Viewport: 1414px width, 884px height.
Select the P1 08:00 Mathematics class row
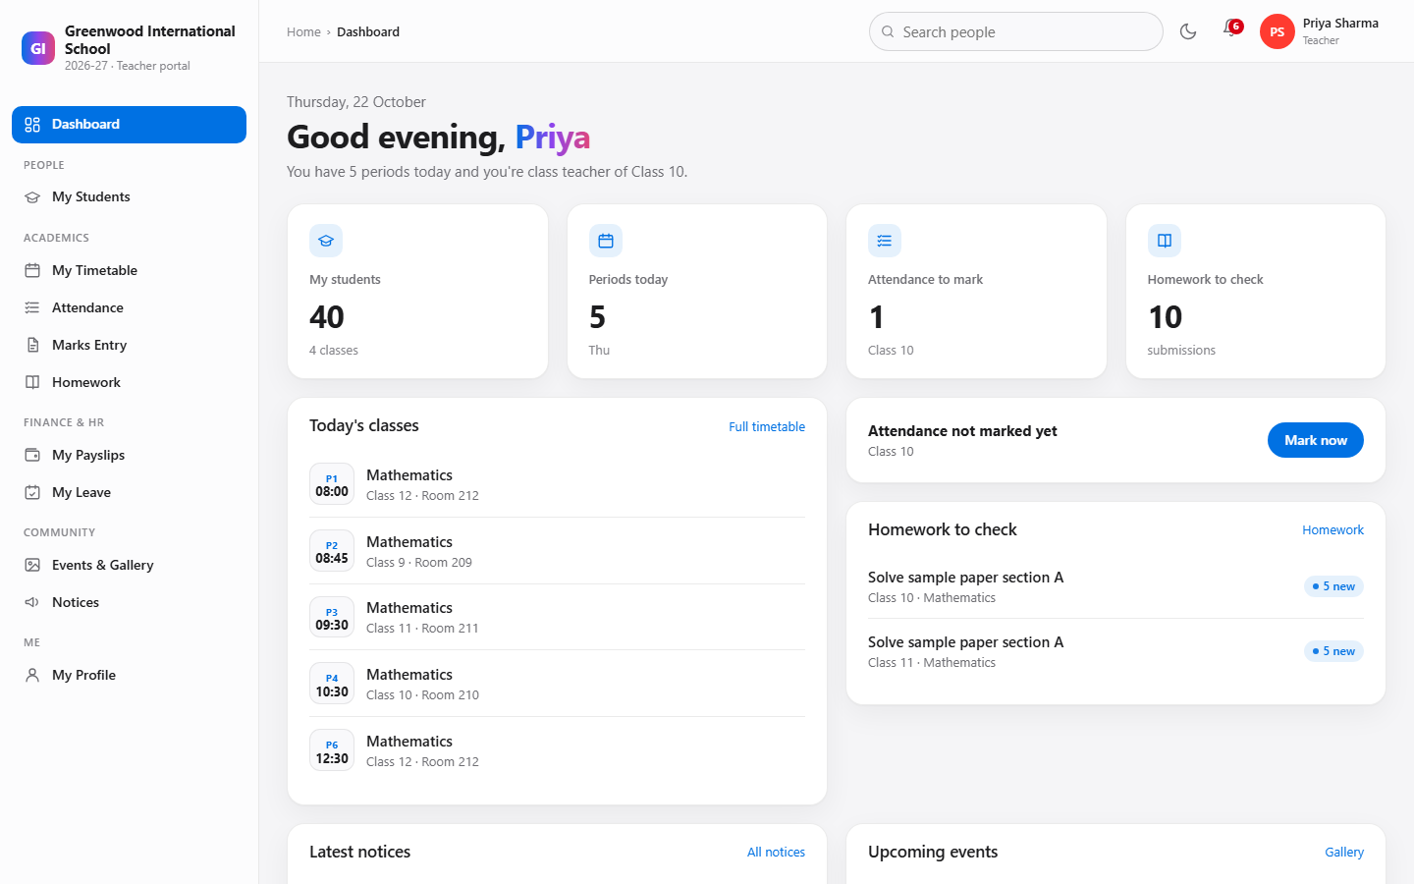pos(557,484)
